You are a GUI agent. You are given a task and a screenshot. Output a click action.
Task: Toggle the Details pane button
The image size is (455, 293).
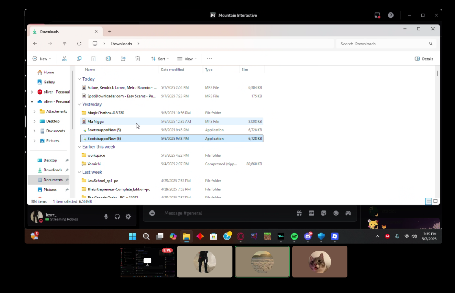click(424, 59)
